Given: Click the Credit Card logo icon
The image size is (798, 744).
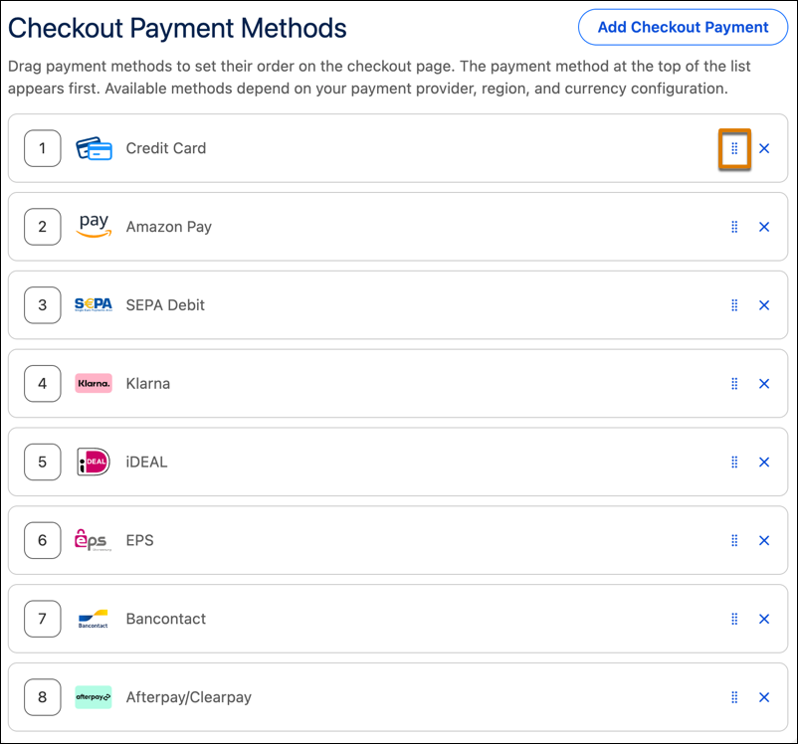Looking at the screenshot, I should point(94,148).
